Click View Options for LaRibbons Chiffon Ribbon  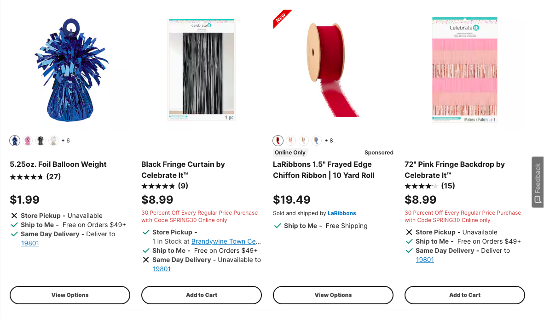(333, 295)
